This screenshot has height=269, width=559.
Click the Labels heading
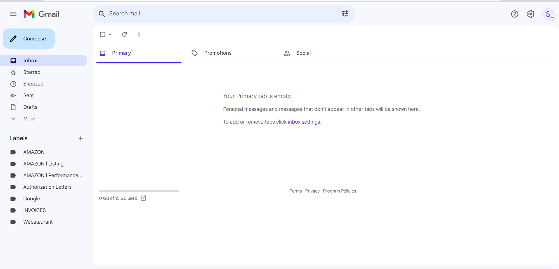point(19,138)
